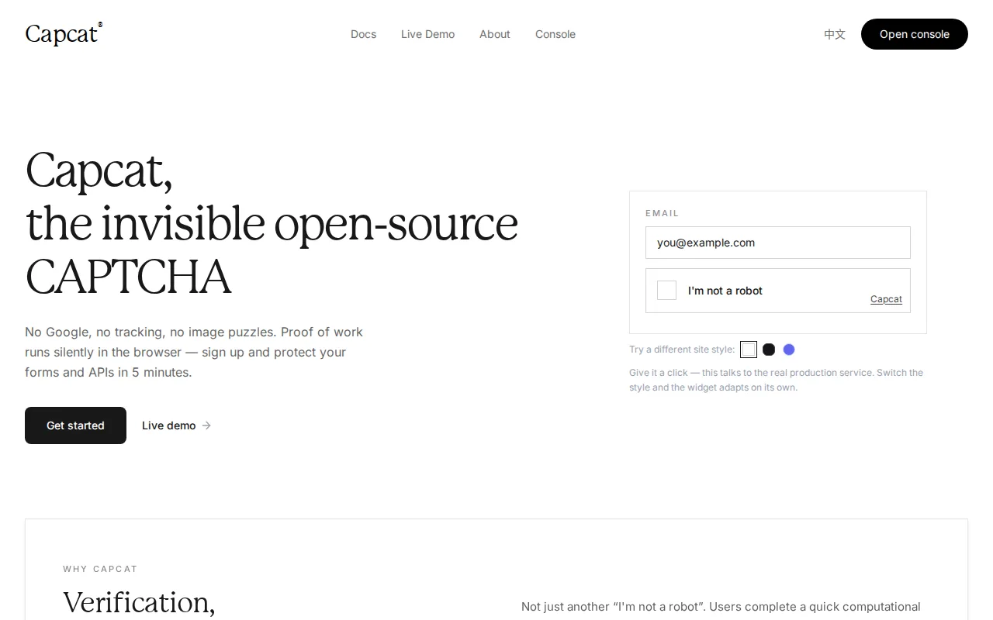
Task: Focus the email input field
Action: pos(777,243)
